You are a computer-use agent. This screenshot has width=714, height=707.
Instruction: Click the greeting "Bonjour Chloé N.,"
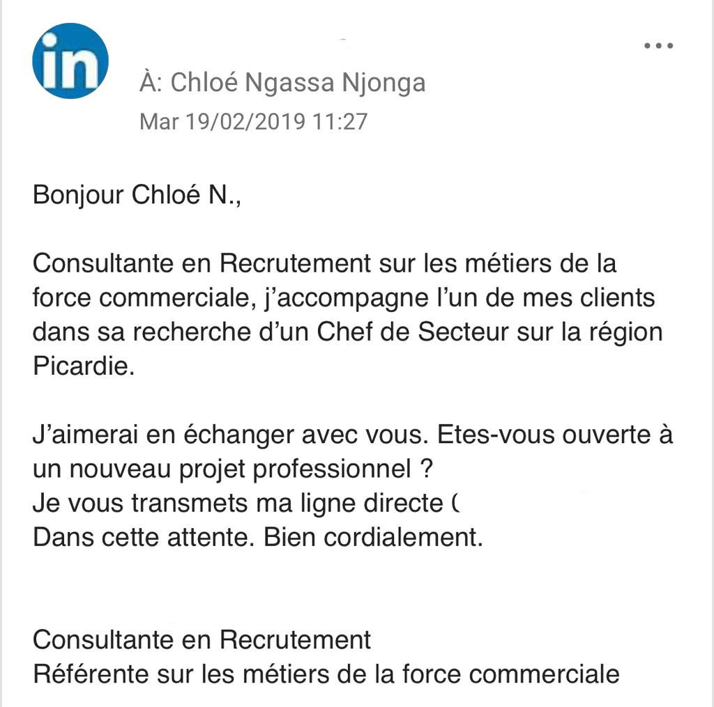click(x=137, y=195)
